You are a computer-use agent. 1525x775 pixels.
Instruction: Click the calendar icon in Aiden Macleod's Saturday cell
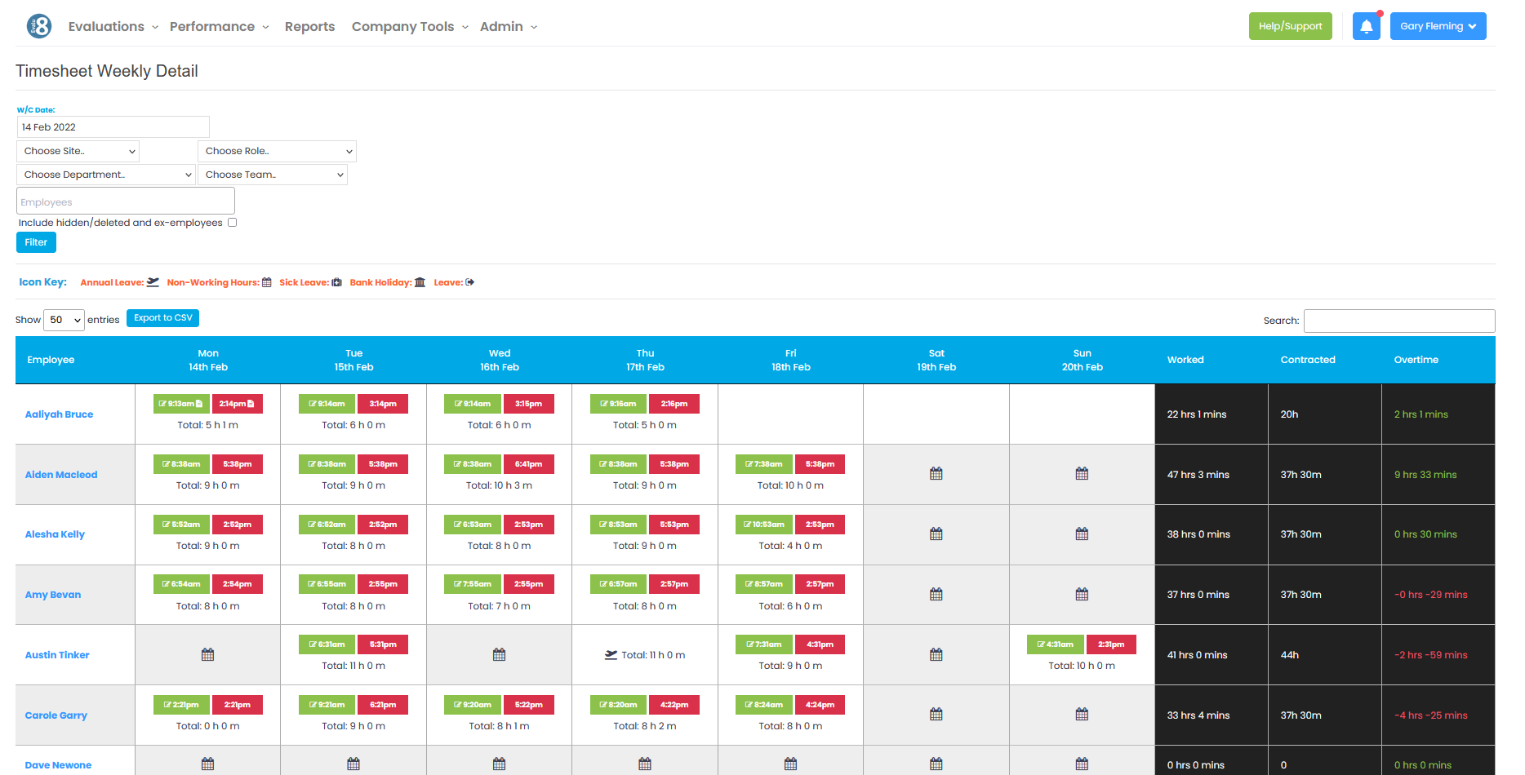[936, 473]
